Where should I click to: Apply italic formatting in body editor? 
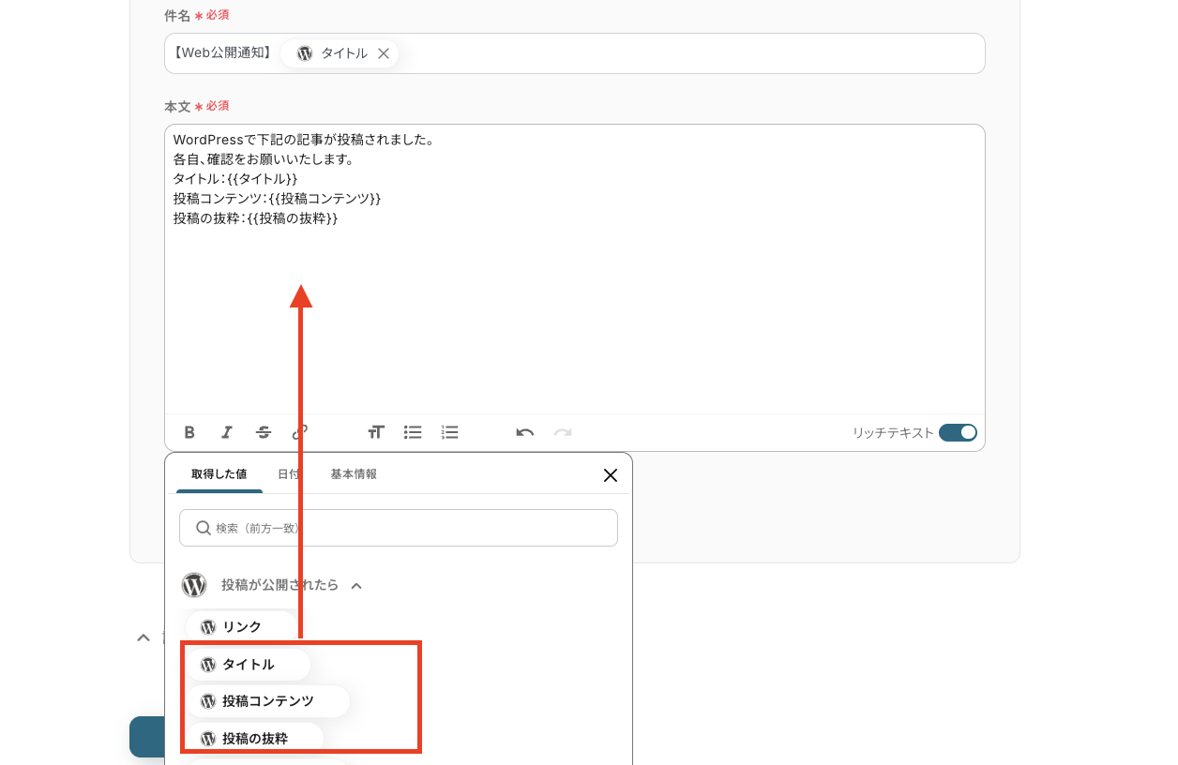tap(226, 432)
